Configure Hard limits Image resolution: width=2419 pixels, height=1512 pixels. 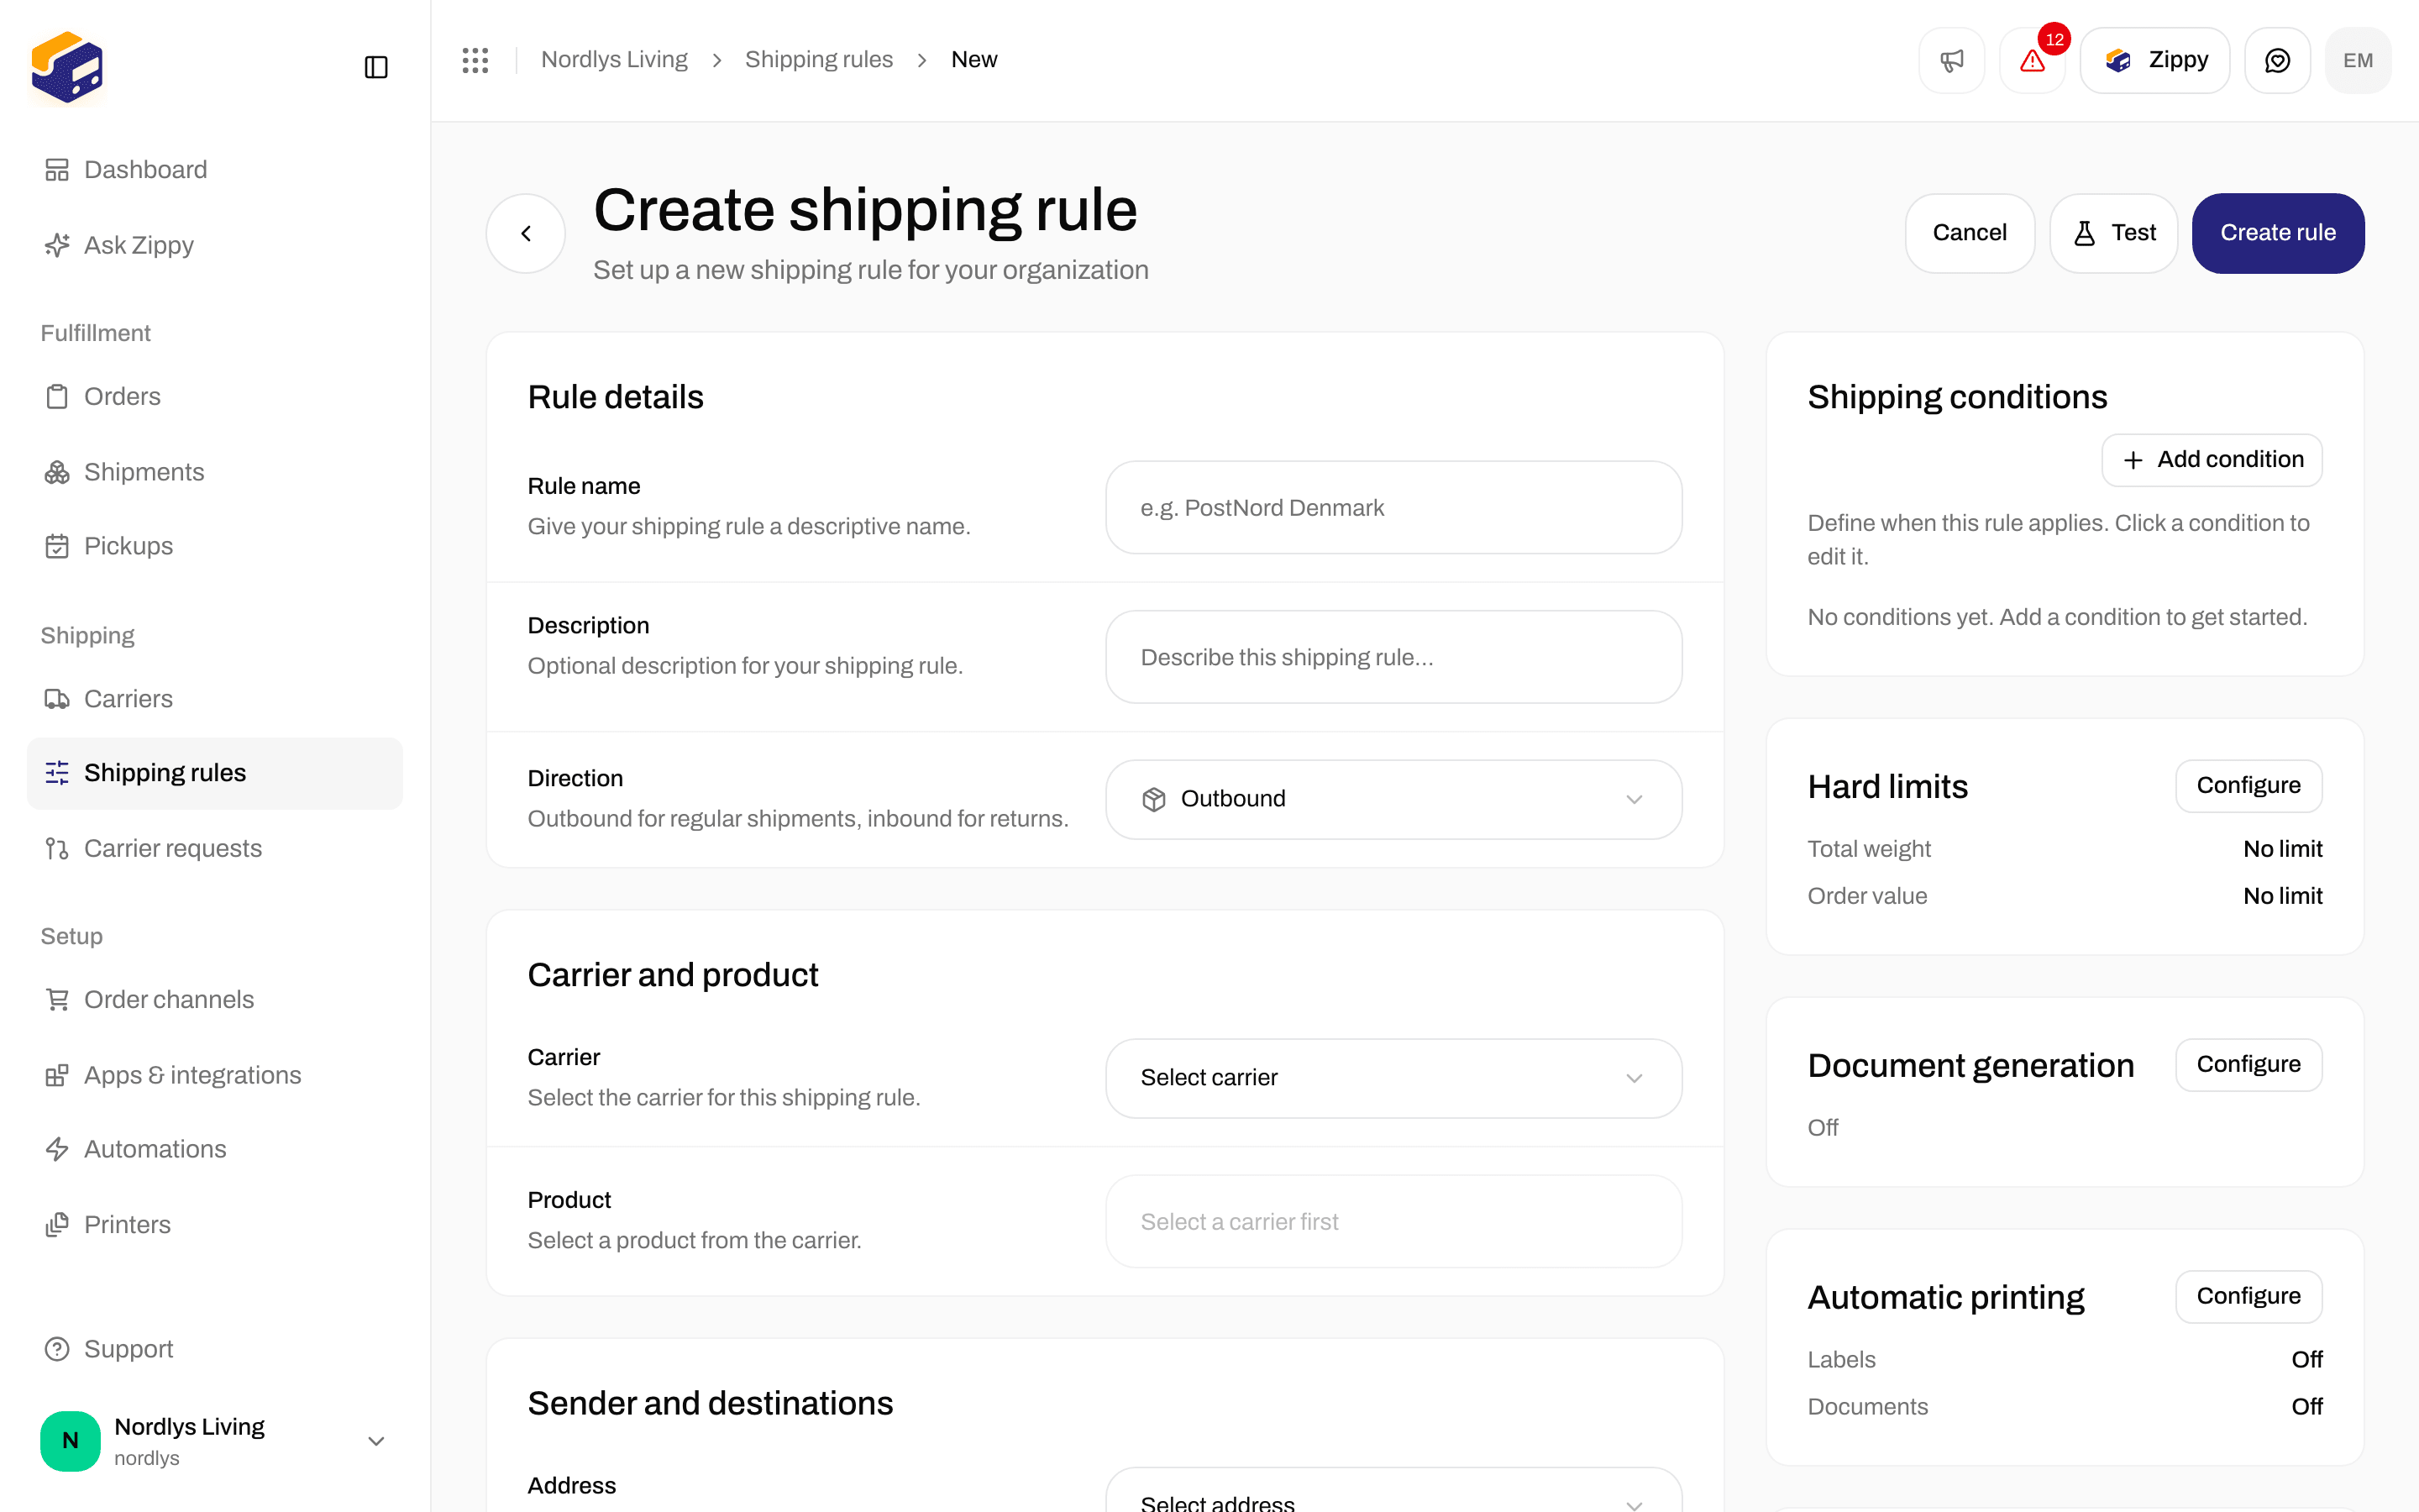pyautogui.click(x=2248, y=786)
